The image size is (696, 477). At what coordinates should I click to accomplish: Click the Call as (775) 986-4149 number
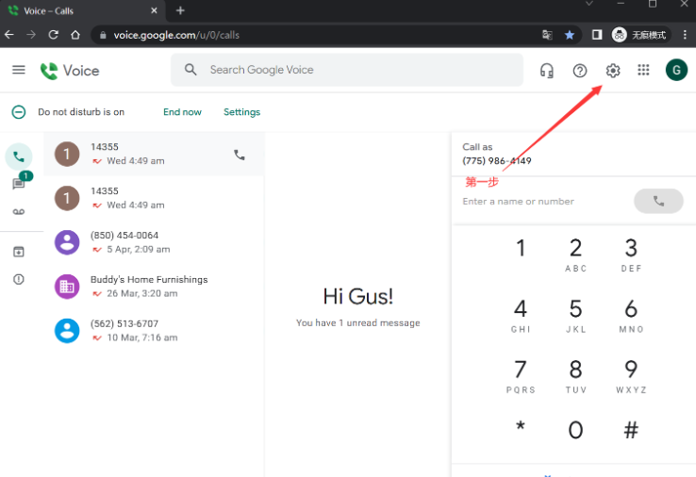pos(497,160)
